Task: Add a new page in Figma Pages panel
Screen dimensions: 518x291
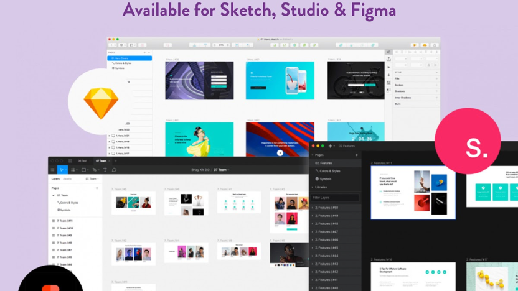Action: (97, 188)
